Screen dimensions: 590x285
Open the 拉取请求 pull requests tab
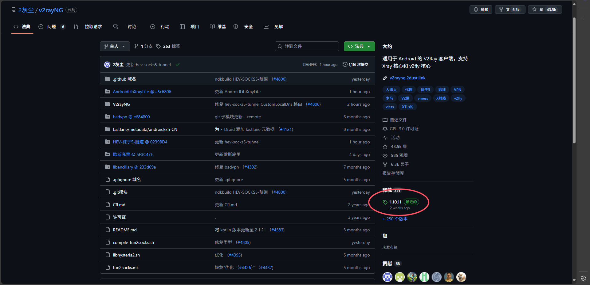(x=88, y=27)
